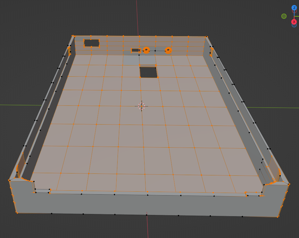Click the square hole in the floor

pos(148,72)
